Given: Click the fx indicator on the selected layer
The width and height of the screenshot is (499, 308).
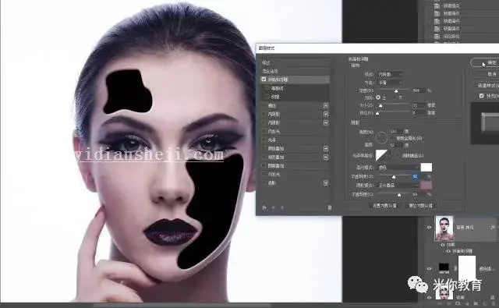Looking at the screenshot, I should [x=493, y=228].
